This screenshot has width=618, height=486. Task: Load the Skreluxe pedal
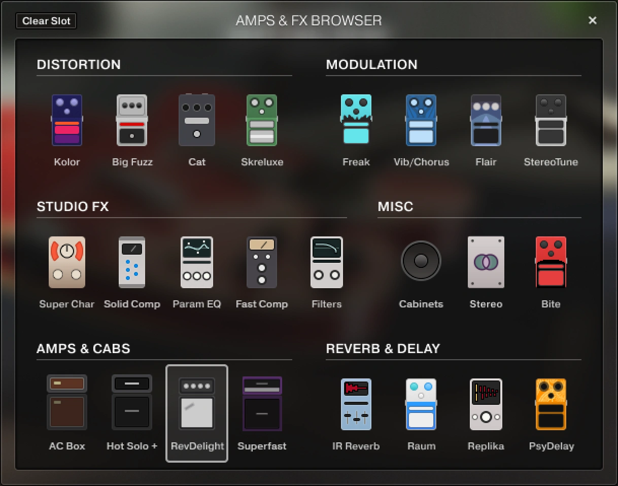[x=262, y=120]
